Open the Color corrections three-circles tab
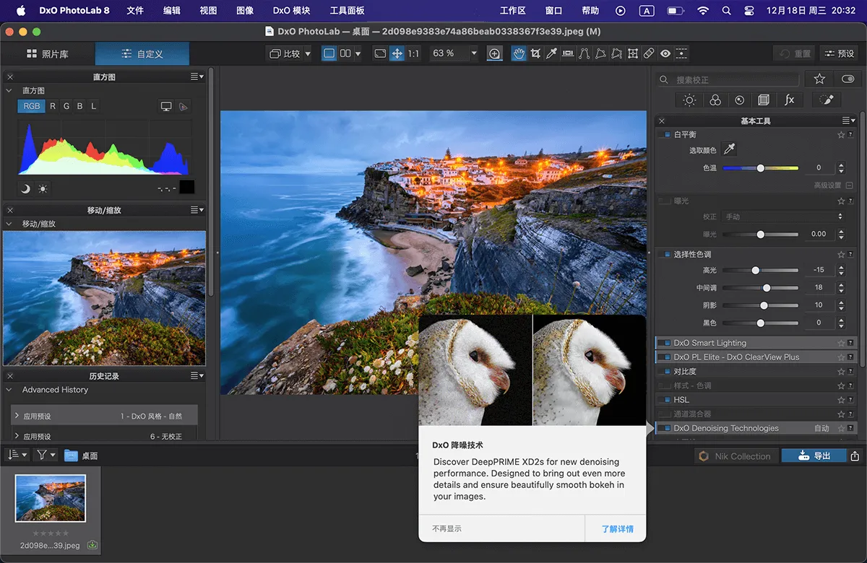Image resolution: width=867 pixels, height=563 pixels. (715, 100)
